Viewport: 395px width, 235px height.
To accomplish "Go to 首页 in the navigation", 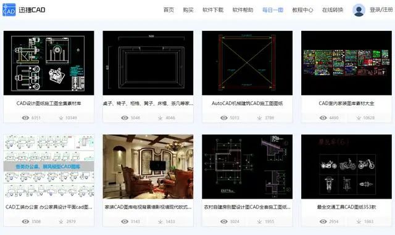I will tap(168, 10).
